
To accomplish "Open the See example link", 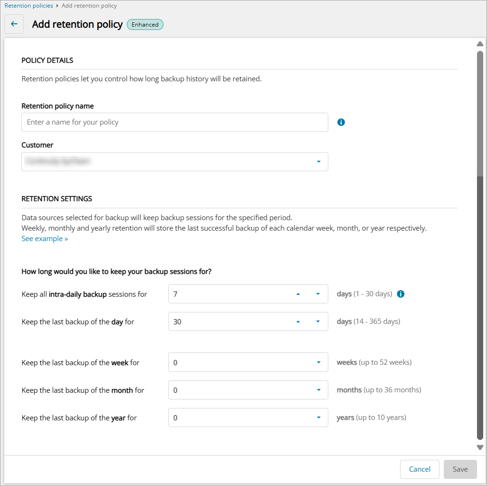I will (45, 239).
